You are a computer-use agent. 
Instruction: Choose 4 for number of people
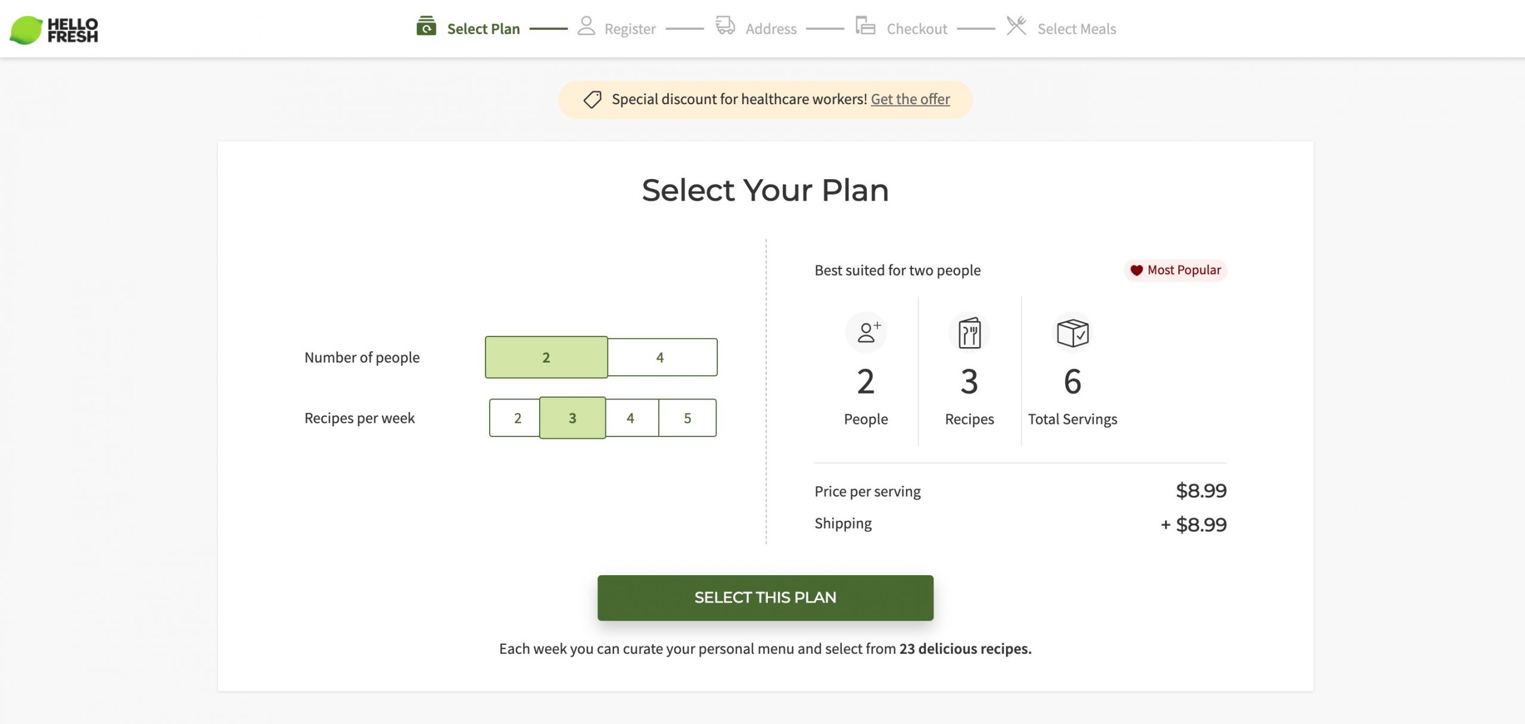click(x=662, y=357)
